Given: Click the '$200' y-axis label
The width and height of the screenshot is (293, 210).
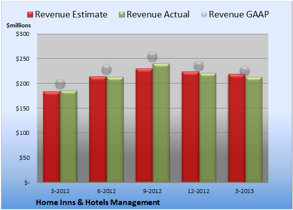Looking at the screenshot, I should pyautogui.click(x=22, y=84).
